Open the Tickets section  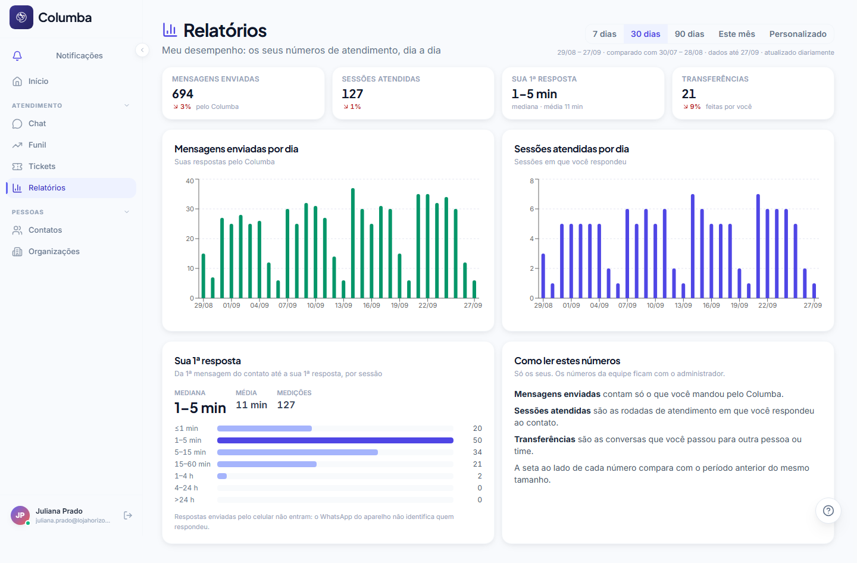71,167
